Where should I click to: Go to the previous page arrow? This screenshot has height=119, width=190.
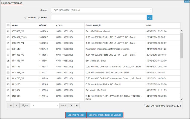pos(17,105)
